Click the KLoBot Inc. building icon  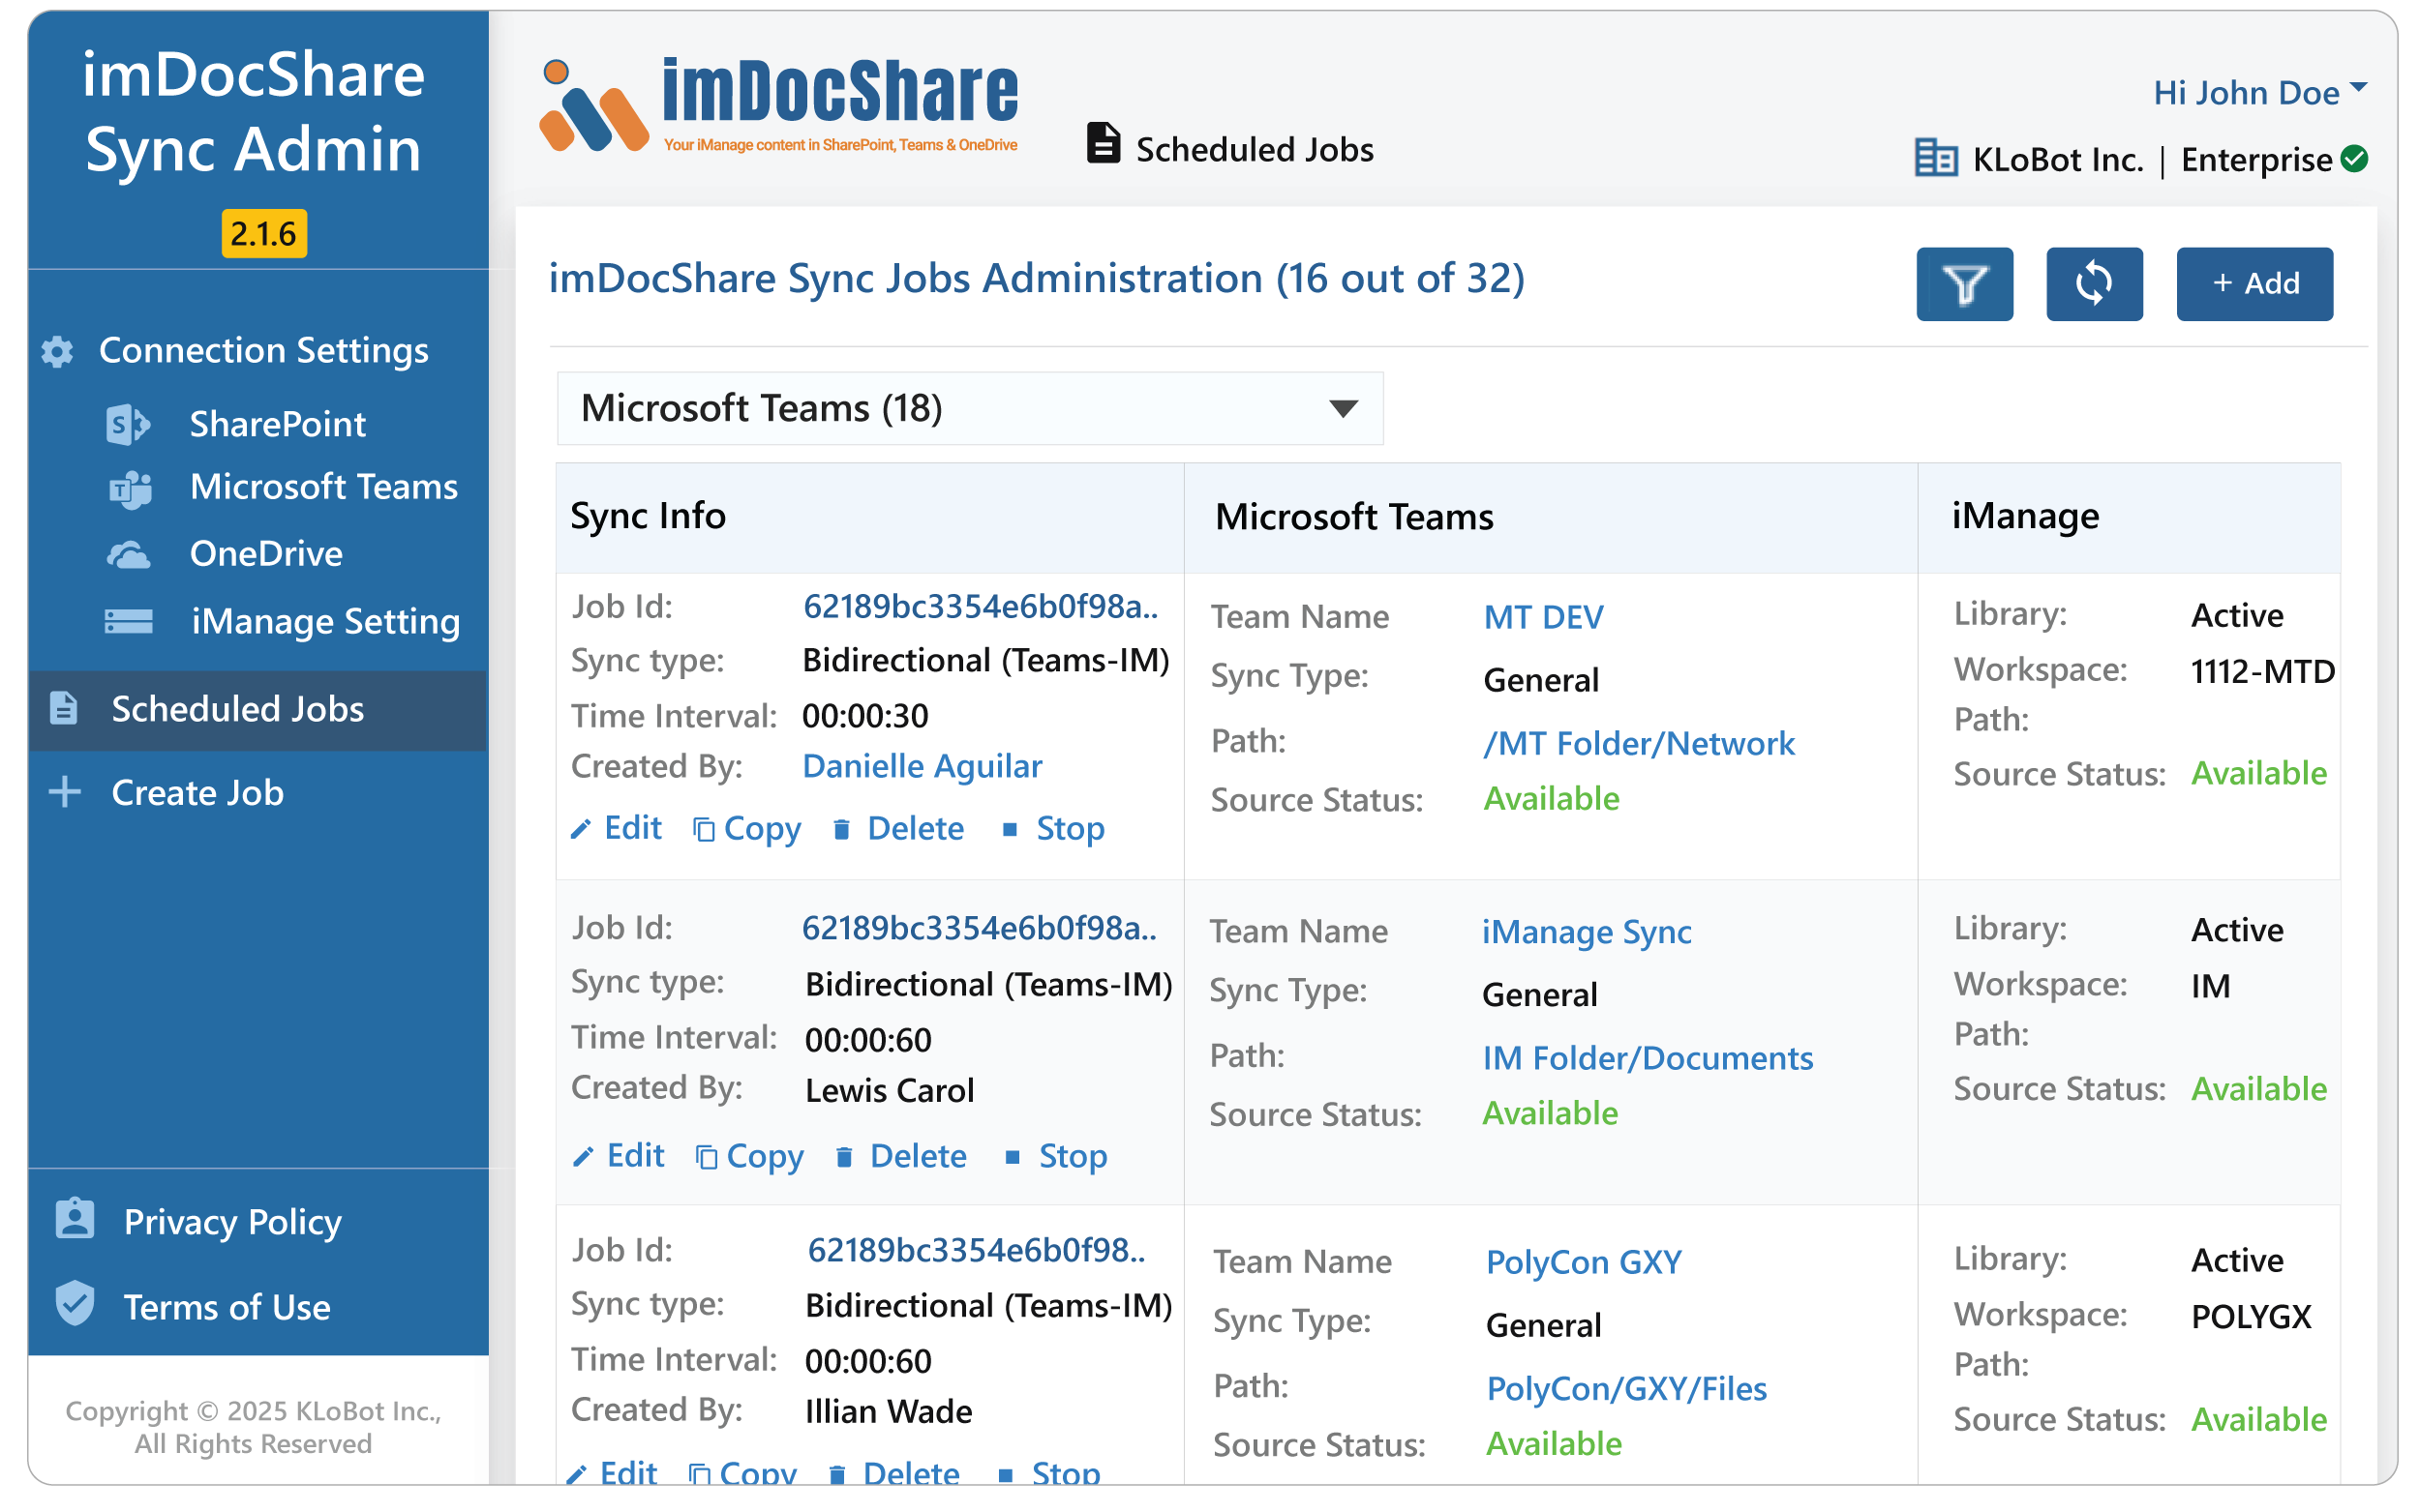pos(1935,157)
